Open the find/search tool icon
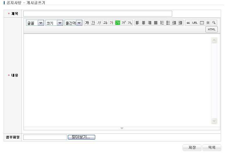 214,23
